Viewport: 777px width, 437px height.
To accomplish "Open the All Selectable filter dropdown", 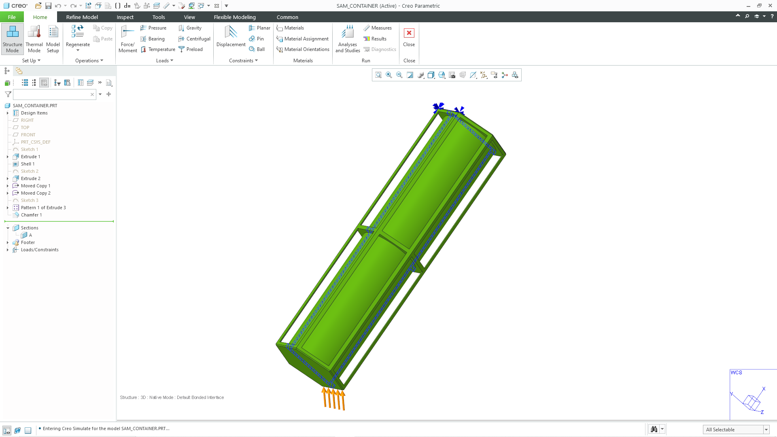I will (x=766, y=429).
